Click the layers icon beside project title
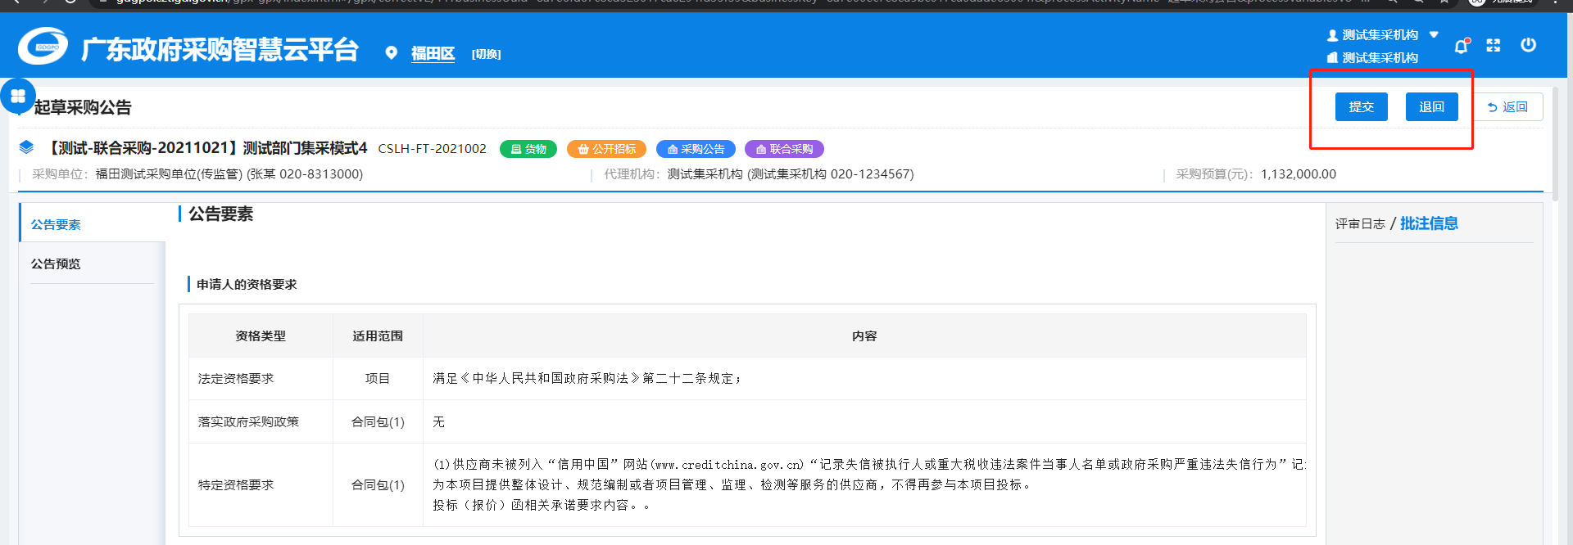 tap(26, 147)
